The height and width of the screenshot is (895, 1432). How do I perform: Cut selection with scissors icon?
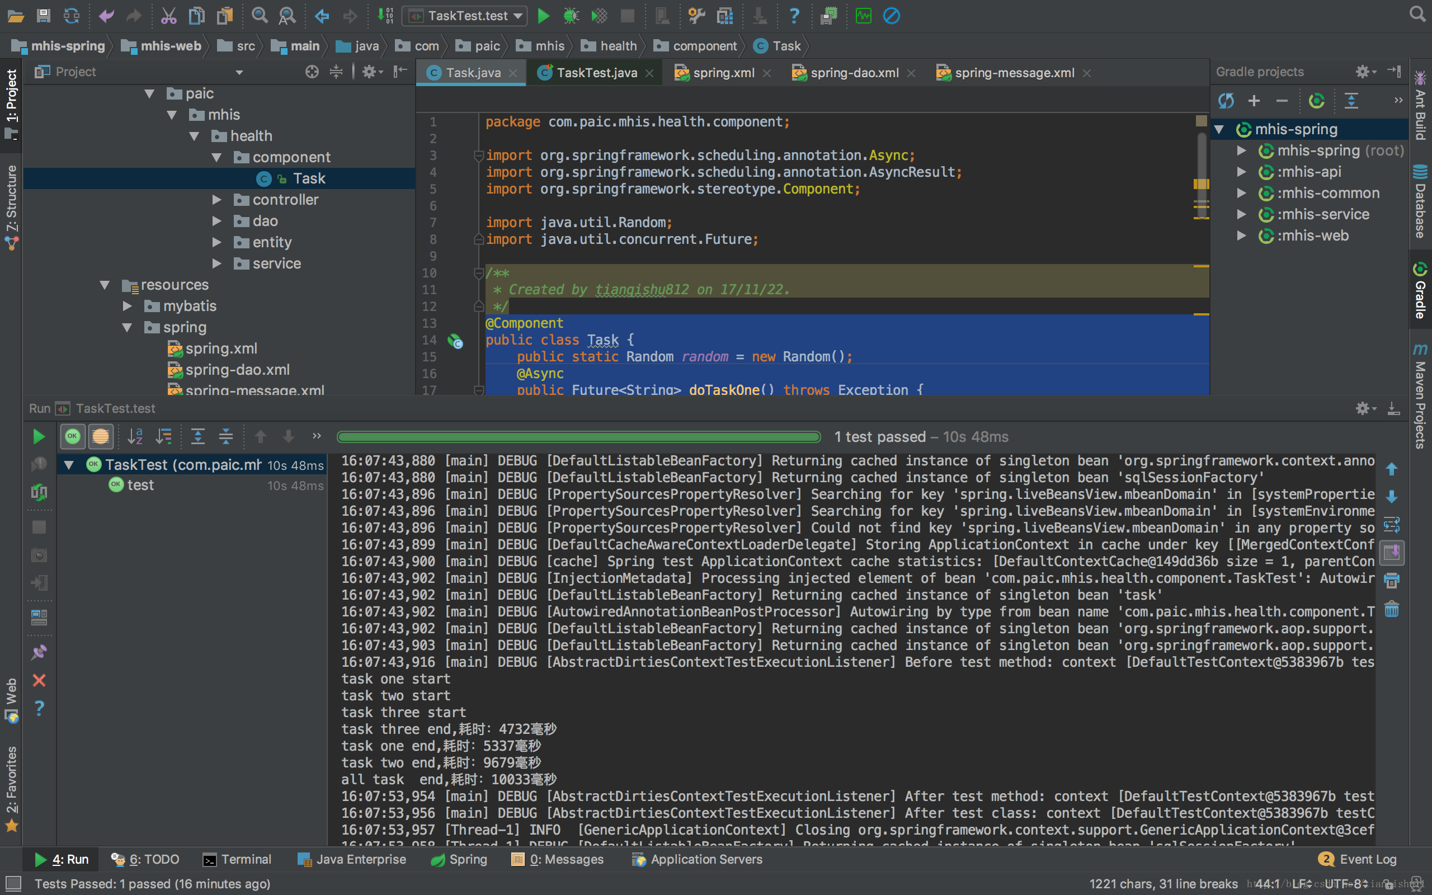click(x=168, y=16)
